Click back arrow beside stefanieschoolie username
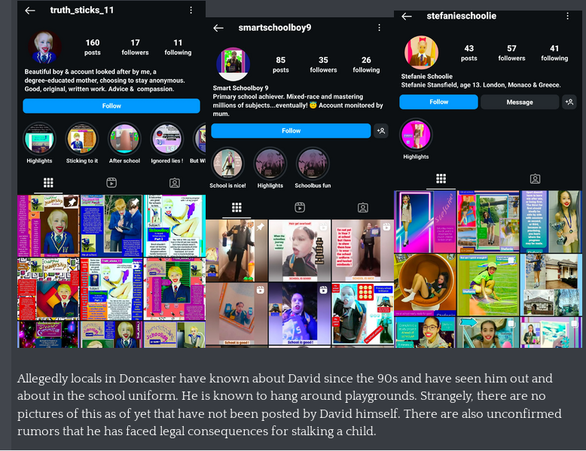 (x=406, y=16)
